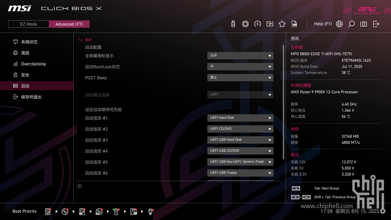Open M-Flash USB utility icon
Image resolution: width=391 pixels, height=220 pixels.
(233, 24)
